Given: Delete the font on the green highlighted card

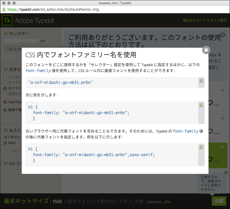Looking at the screenshot, I should [x=222, y=147].
